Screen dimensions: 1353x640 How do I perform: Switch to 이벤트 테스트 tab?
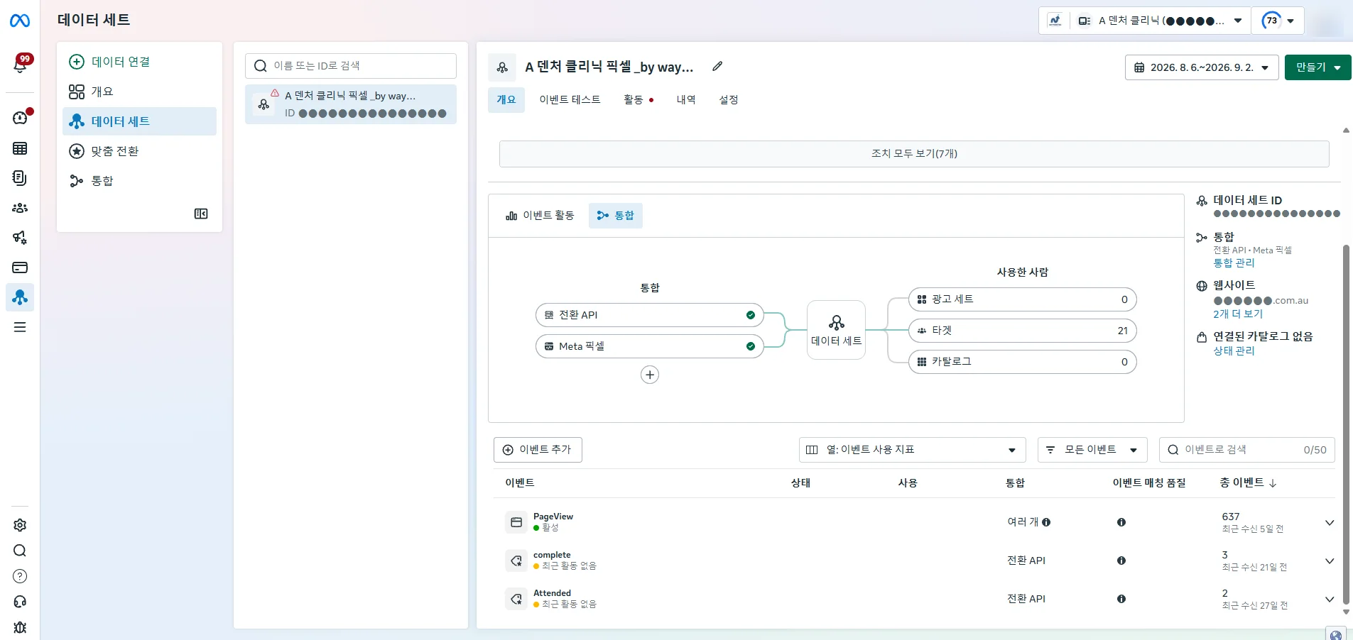point(570,100)
